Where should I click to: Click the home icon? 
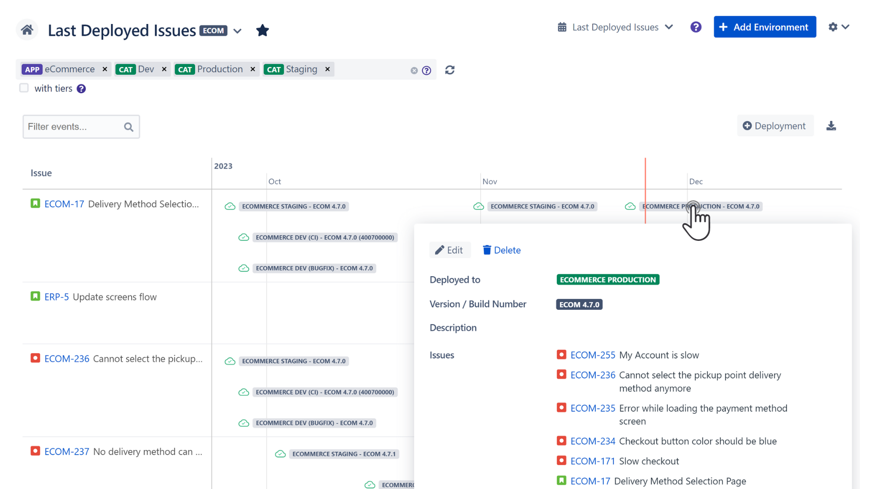click(x=27, y=30)
